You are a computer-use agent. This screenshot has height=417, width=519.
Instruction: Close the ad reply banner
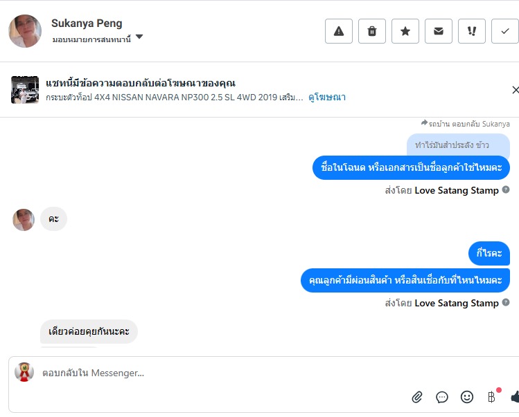[515, 90]
